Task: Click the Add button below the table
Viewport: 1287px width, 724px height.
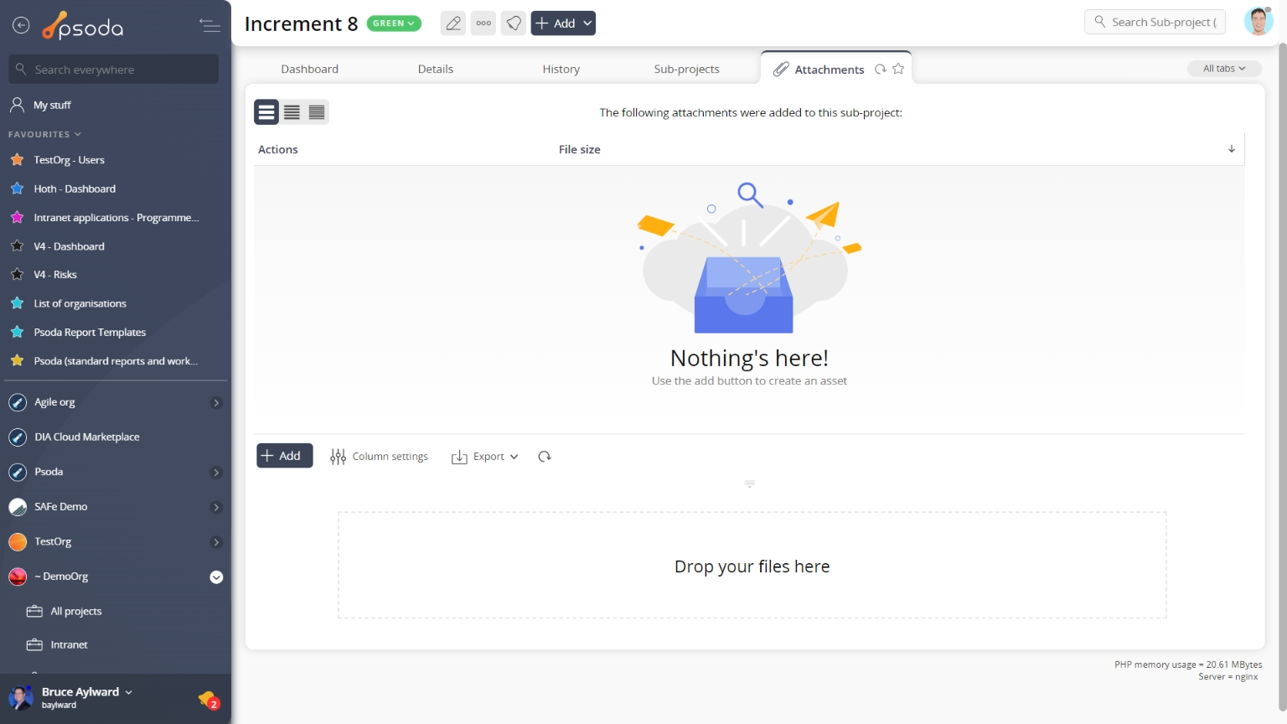Action: coord(285,456)
